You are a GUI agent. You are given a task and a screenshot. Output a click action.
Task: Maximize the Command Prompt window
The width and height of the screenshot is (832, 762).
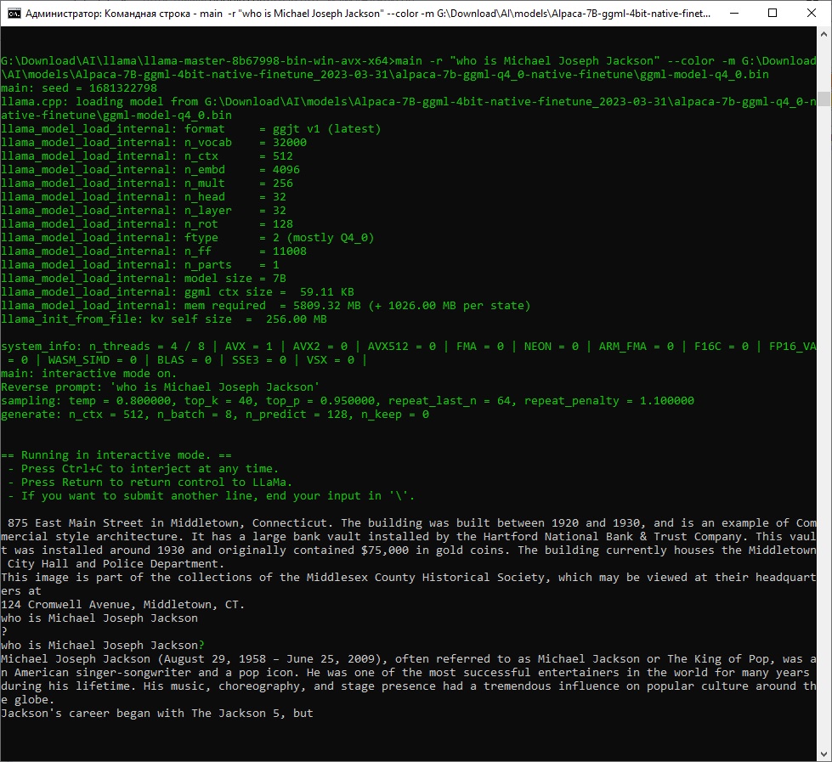[x=772, y=13]
